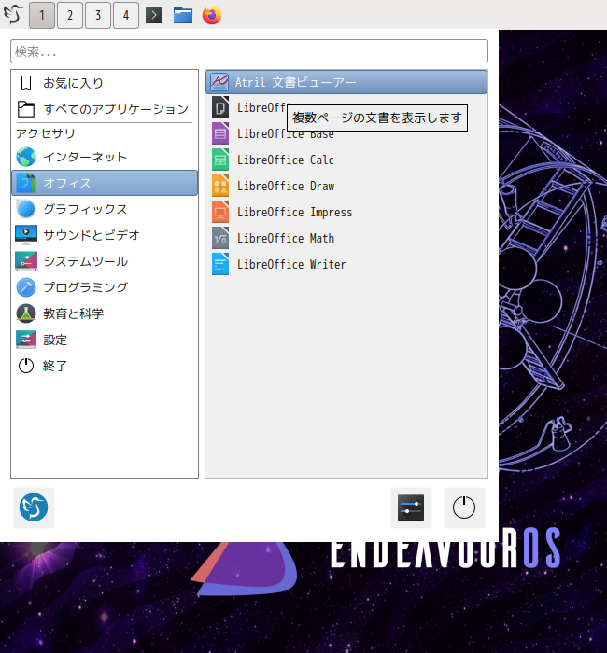
Task: Open the file manager launcher in panel
Action: click(183, 16)
